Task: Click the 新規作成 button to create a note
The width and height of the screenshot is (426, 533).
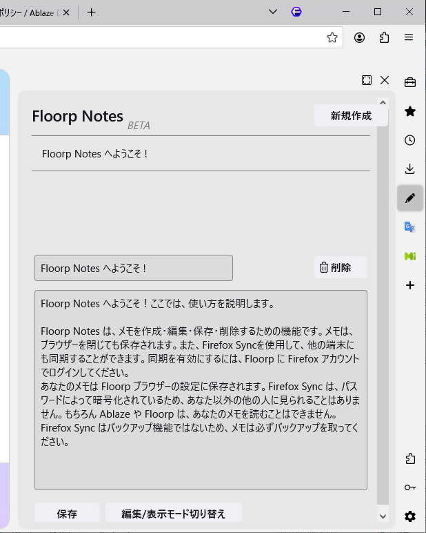Action: tap(351, 115)
